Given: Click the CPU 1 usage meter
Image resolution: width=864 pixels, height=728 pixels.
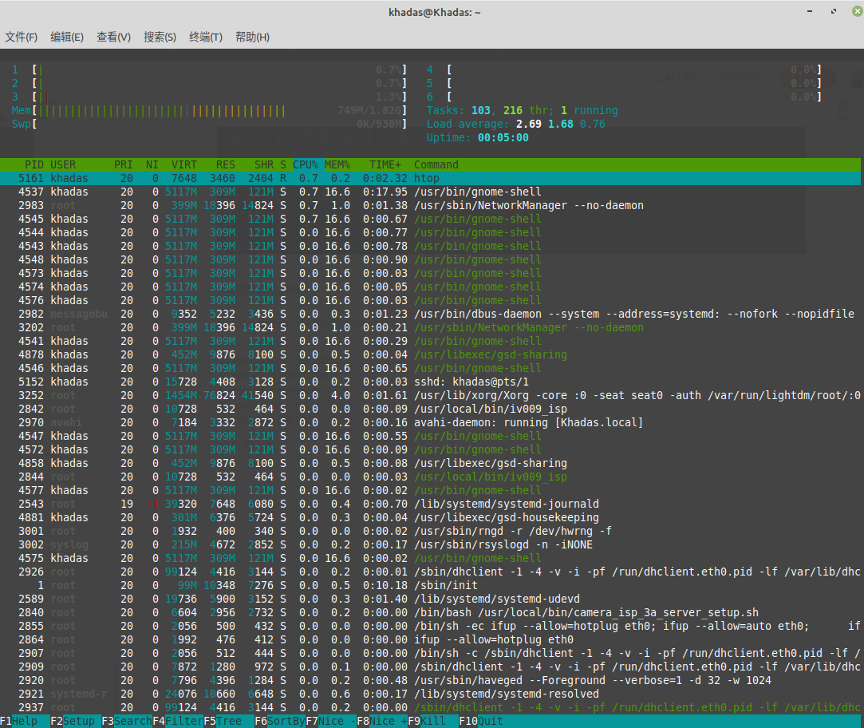Looking at the screenshot, I should click(209, 70).
